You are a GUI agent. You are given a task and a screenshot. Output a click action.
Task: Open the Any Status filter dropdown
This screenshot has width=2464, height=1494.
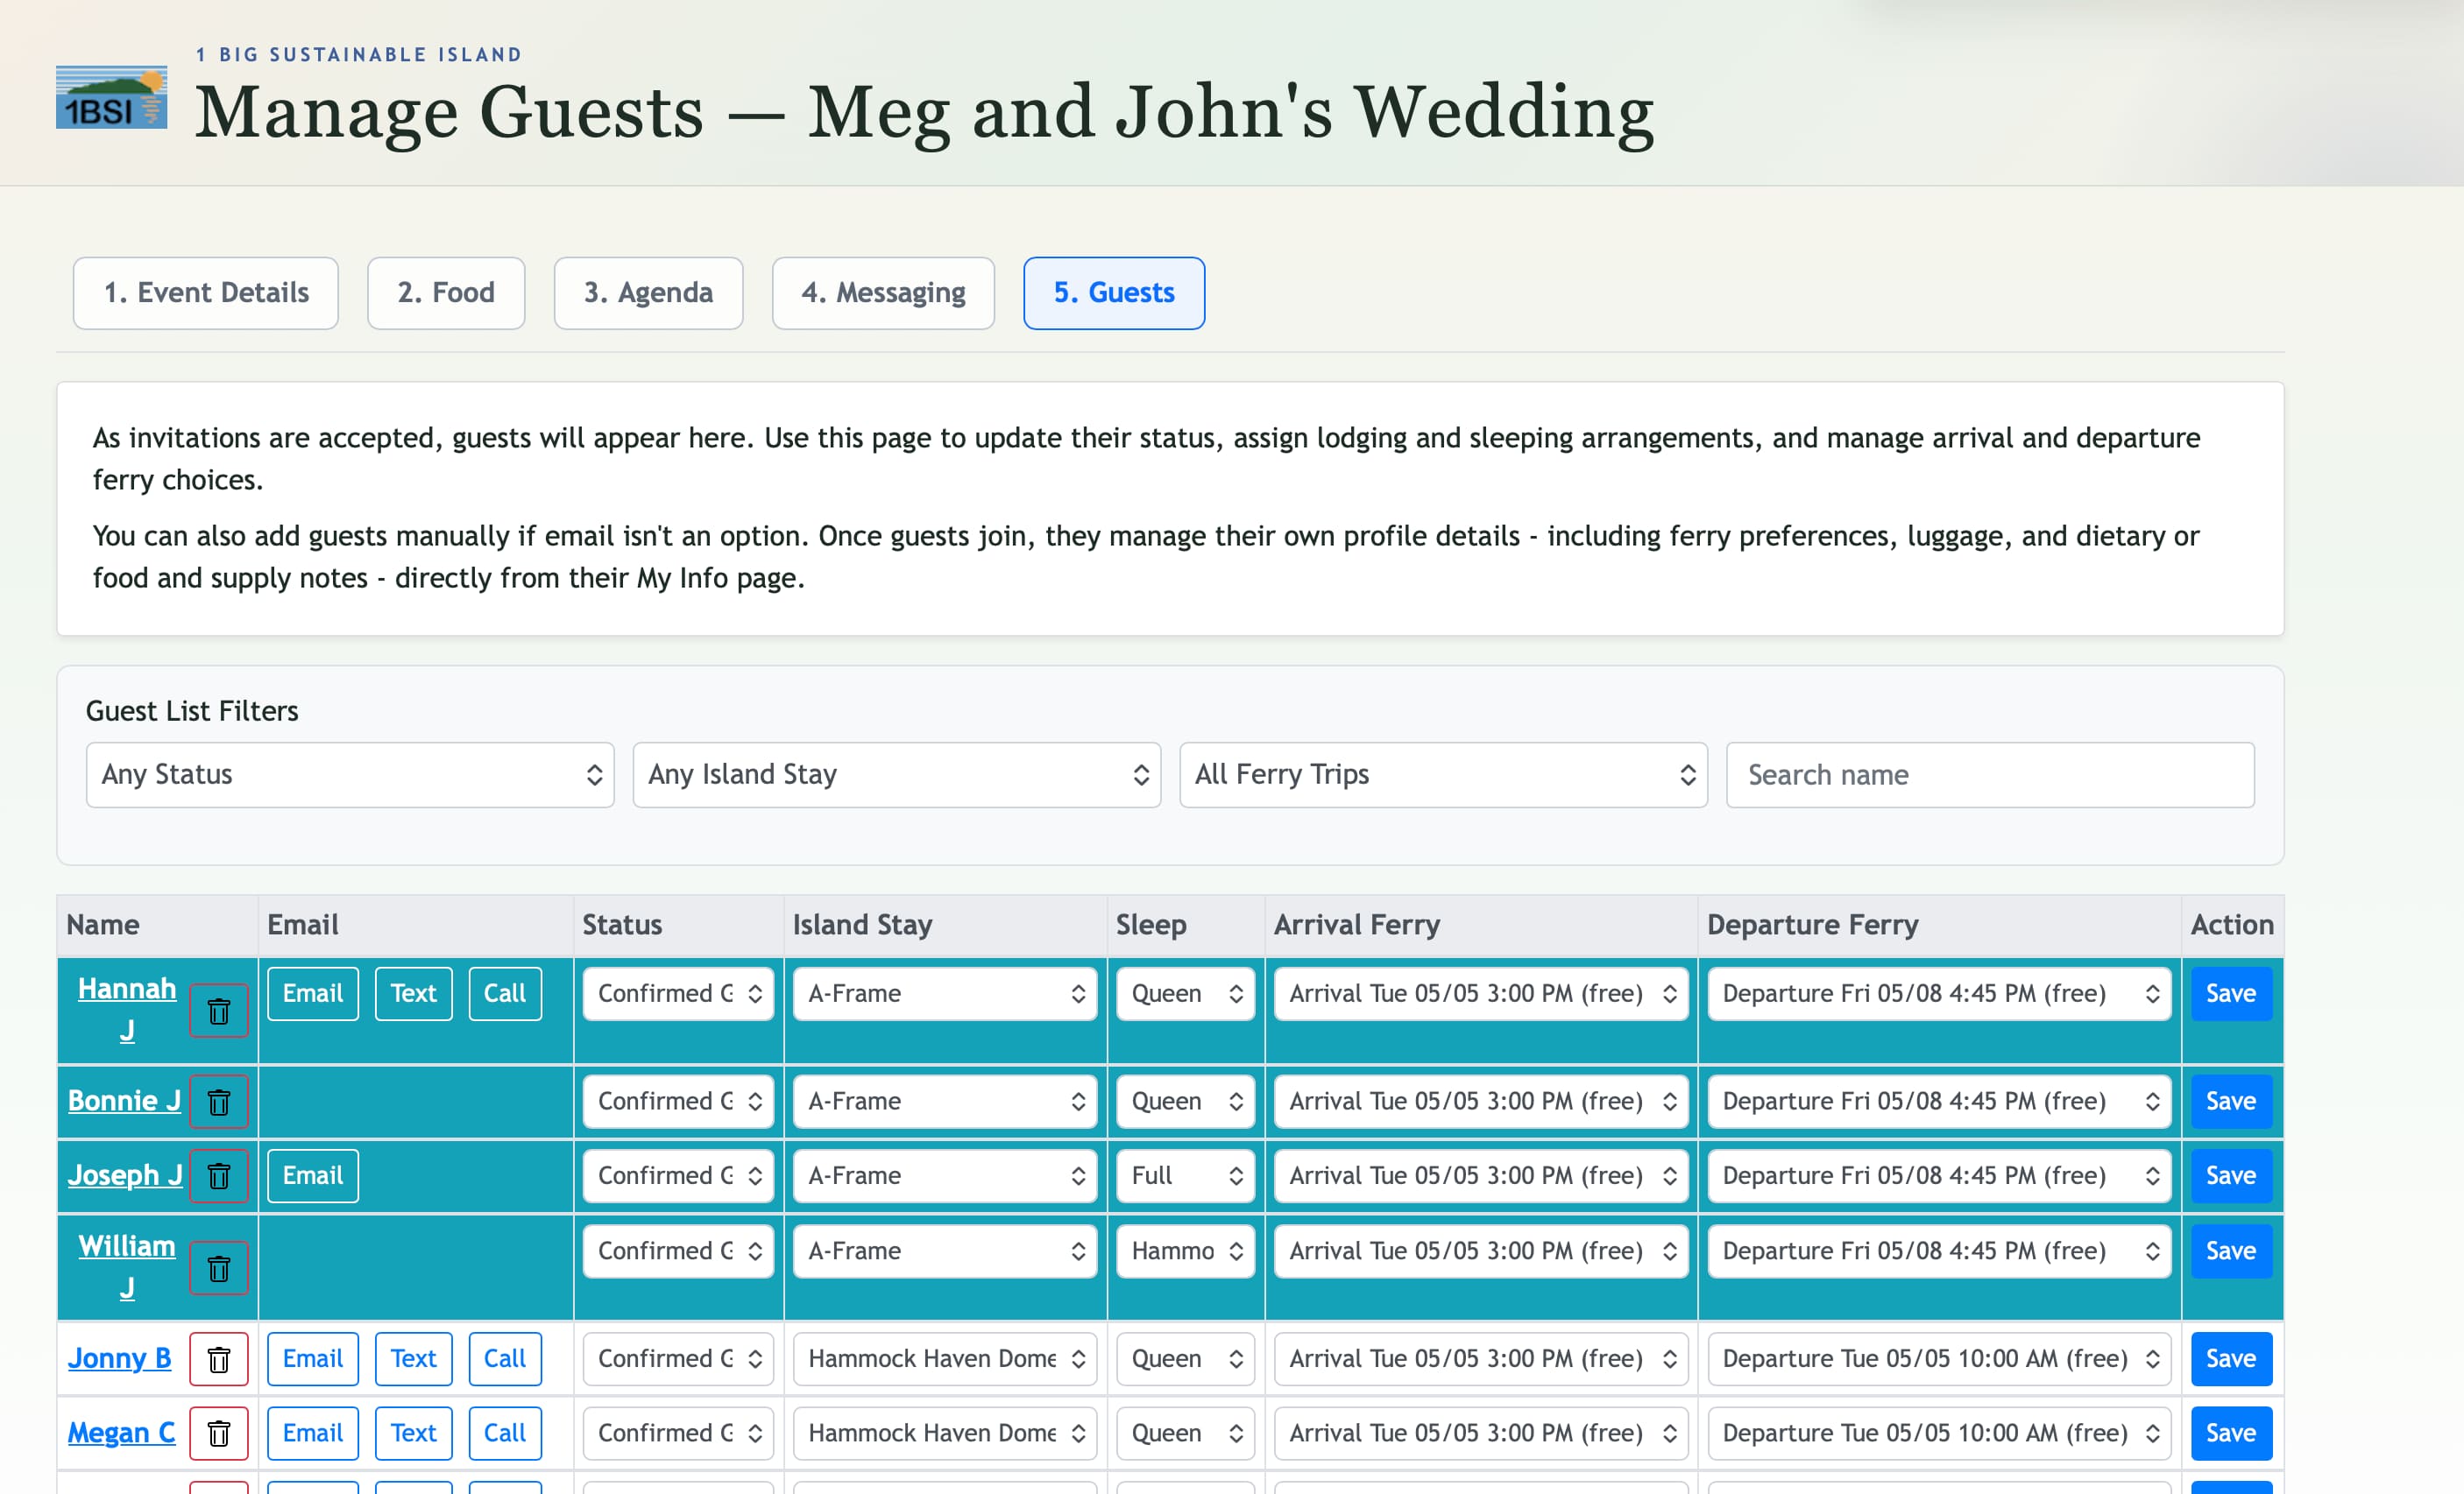tap(349, 774)
